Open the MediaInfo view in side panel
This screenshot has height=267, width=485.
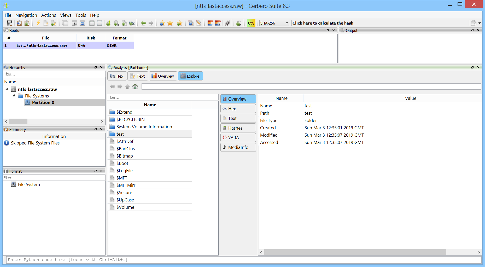pyautogui.click(x=238, y=147)
